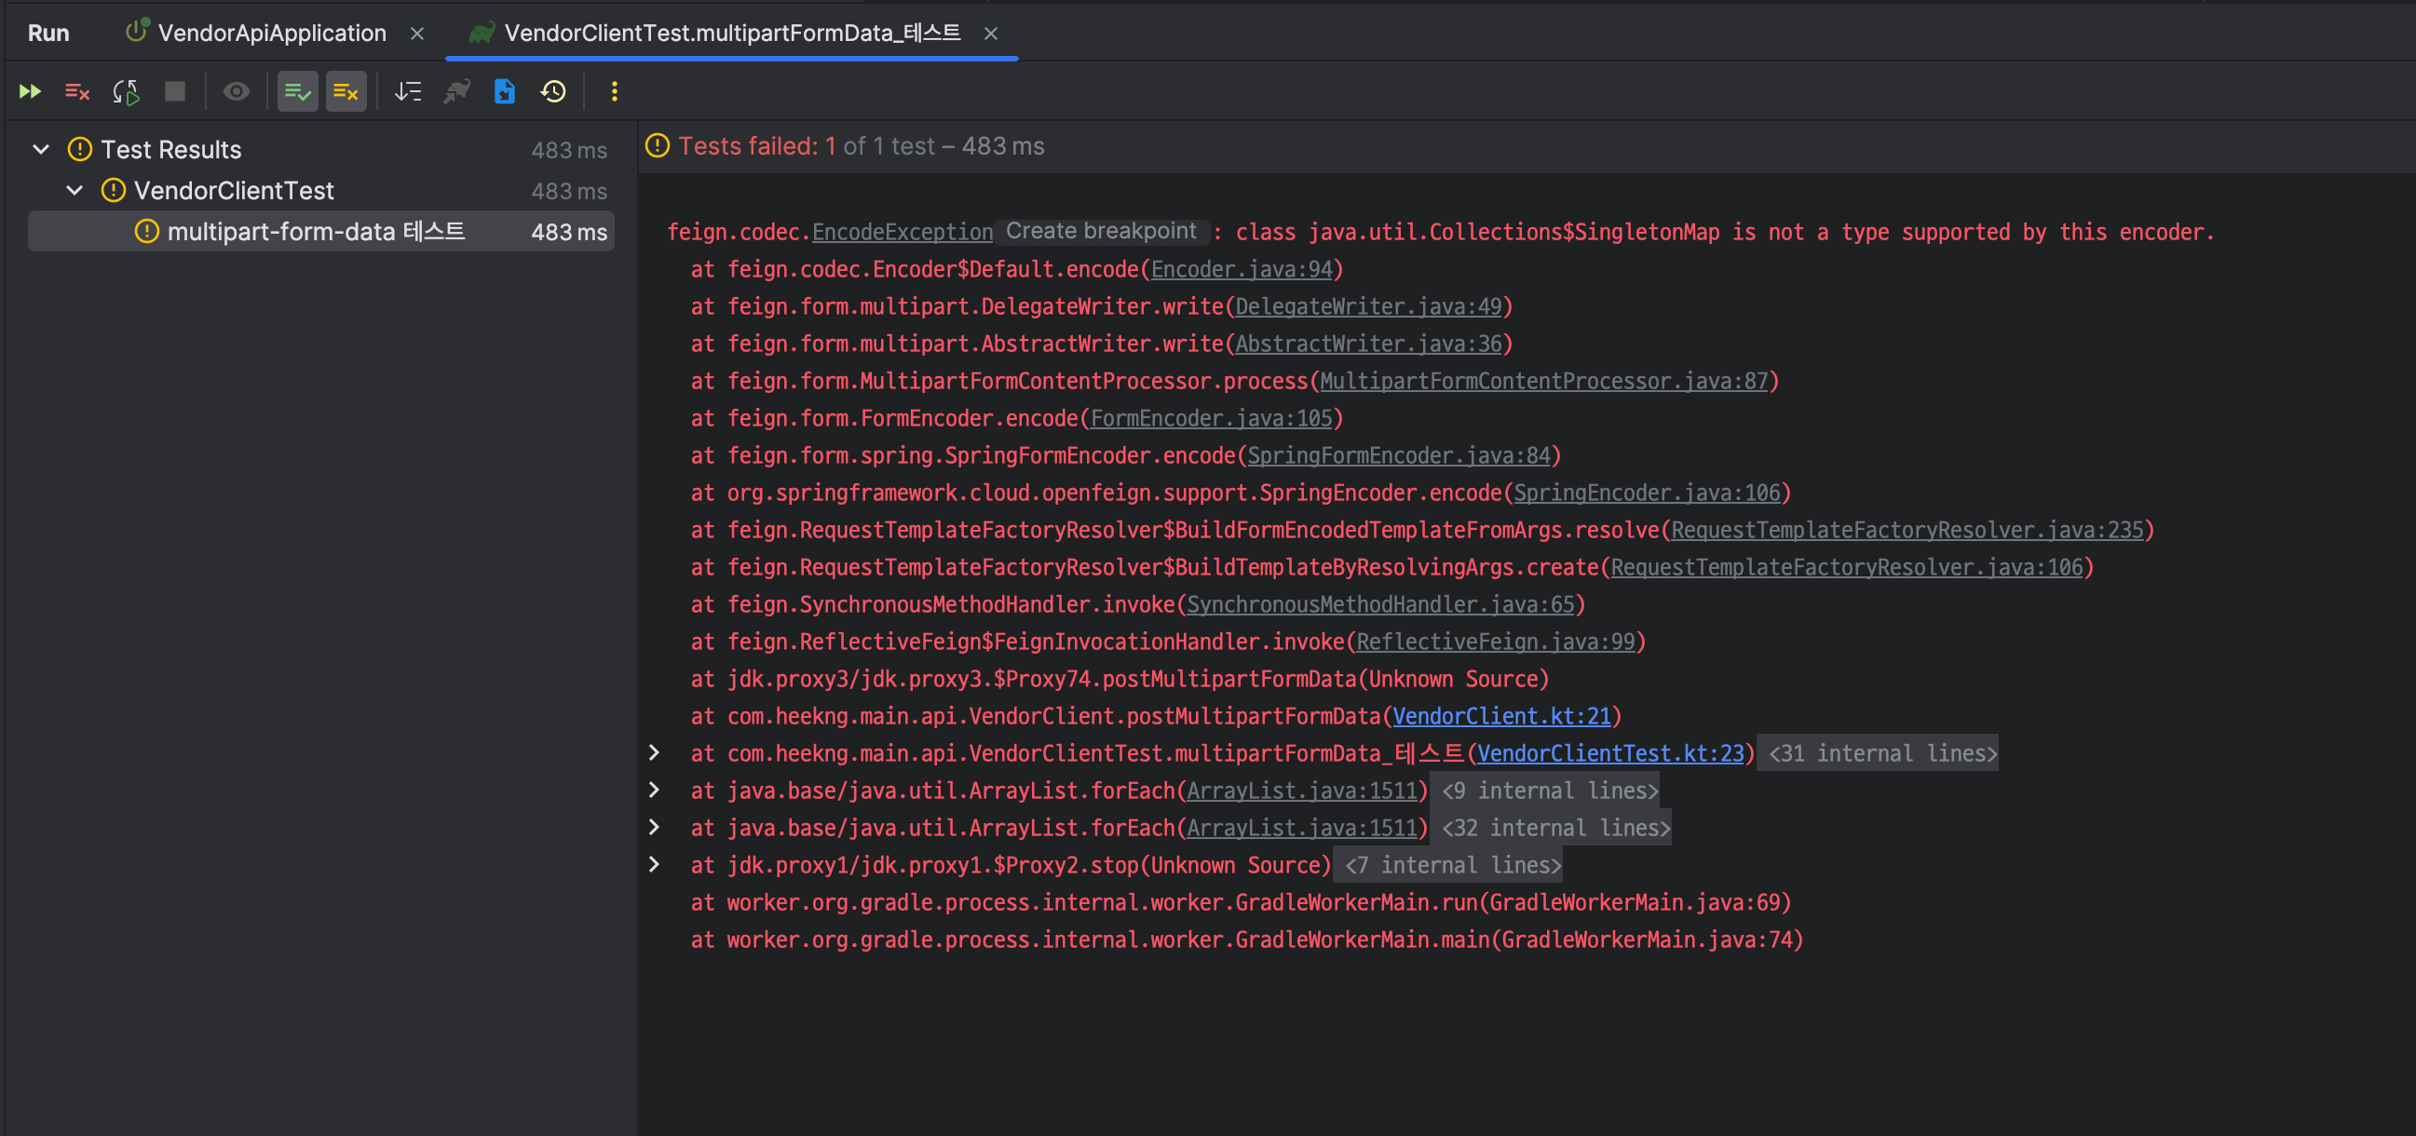
Task: Open the More options vertical dots
Action: pyautogui.click(x=615, y=92)
